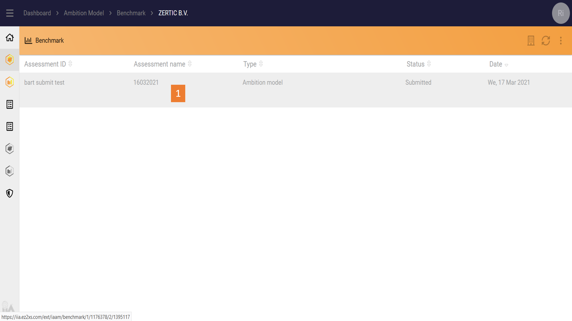The image size is (572, 321).
Task: Click the second checklist document sidebar icon
Action: 10,126
